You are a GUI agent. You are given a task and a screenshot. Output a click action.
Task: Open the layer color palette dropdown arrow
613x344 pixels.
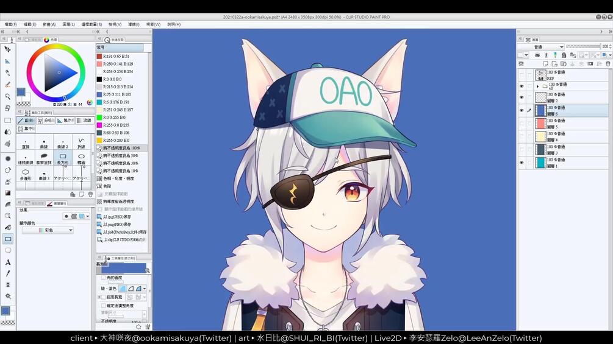[x=526, y=55]
